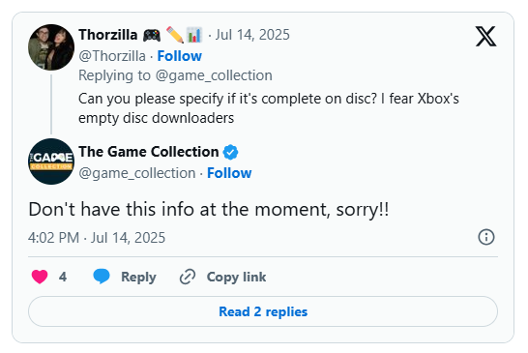Click the Jul 14, 2025 date beside Thorzilla

[x=252, y=35]
